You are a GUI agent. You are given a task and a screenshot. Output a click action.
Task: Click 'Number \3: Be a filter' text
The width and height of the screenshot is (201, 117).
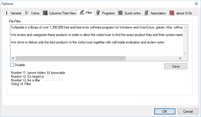coord(26,80)
